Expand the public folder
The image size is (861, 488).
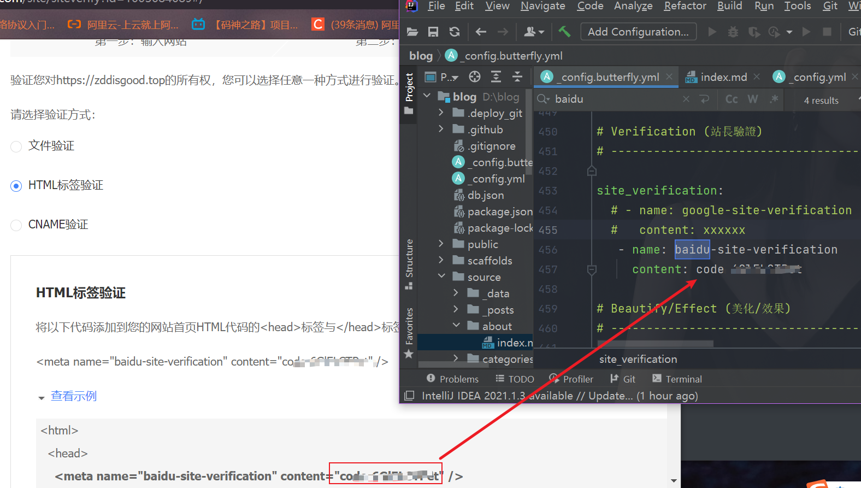[x=441, y=244]
